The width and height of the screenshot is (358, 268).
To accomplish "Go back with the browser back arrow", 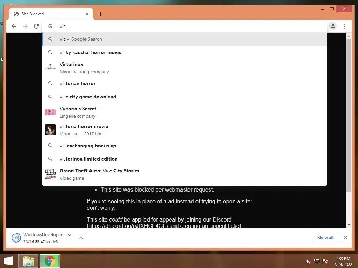I will [14, 26].
